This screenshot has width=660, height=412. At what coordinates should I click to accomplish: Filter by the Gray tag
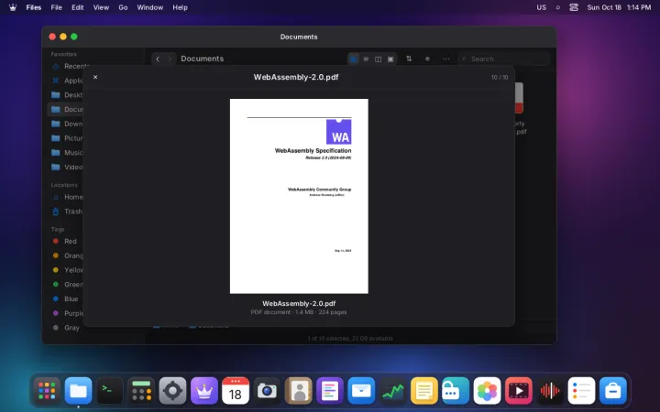67,328
